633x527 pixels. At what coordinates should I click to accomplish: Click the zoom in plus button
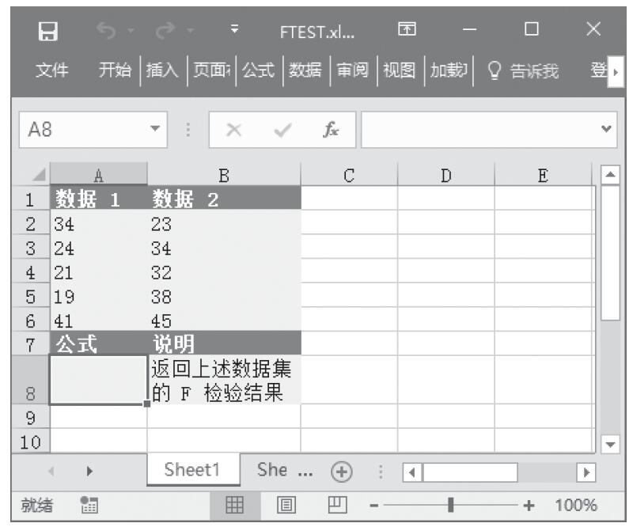(528, 505)
